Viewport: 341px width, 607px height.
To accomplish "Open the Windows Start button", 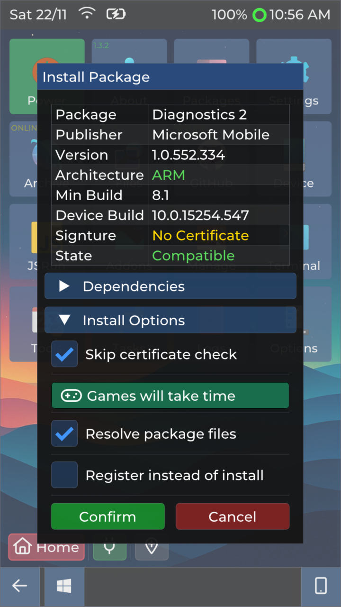I will (x=64, y=586).
